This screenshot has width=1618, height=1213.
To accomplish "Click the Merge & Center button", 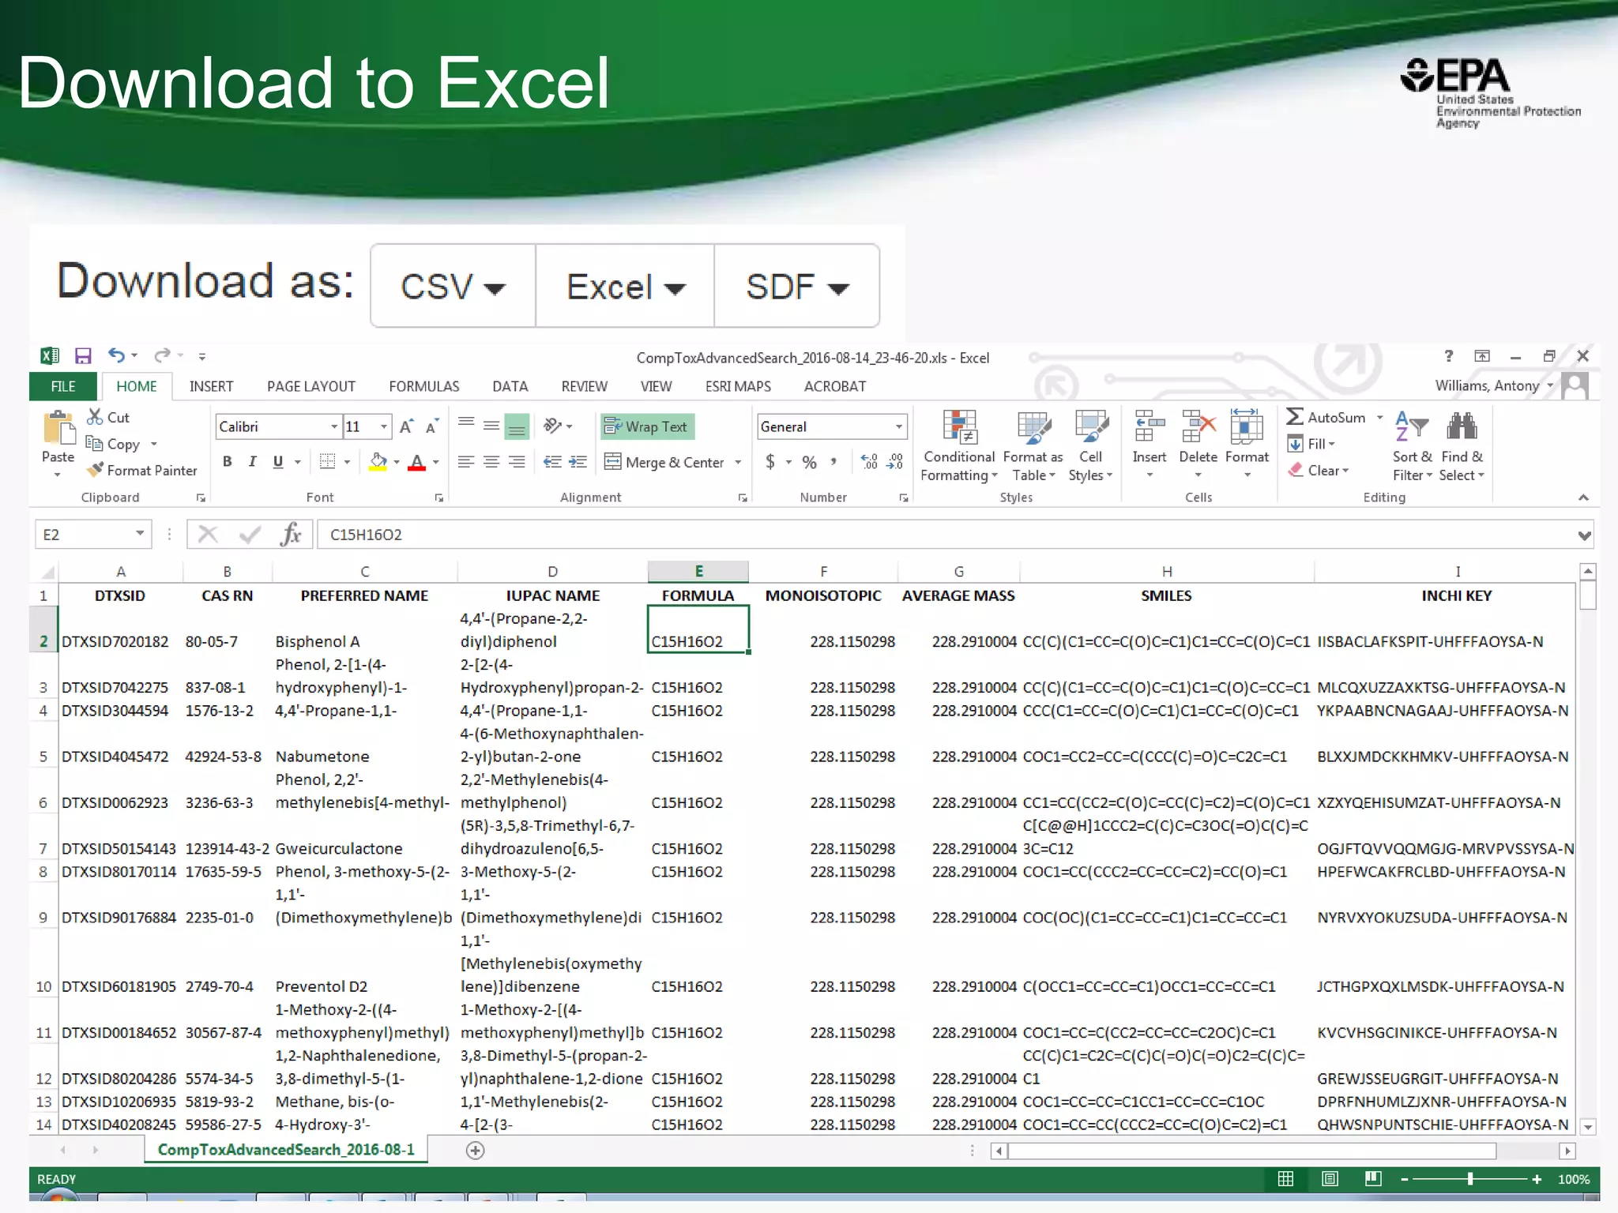I will (664, 462).
